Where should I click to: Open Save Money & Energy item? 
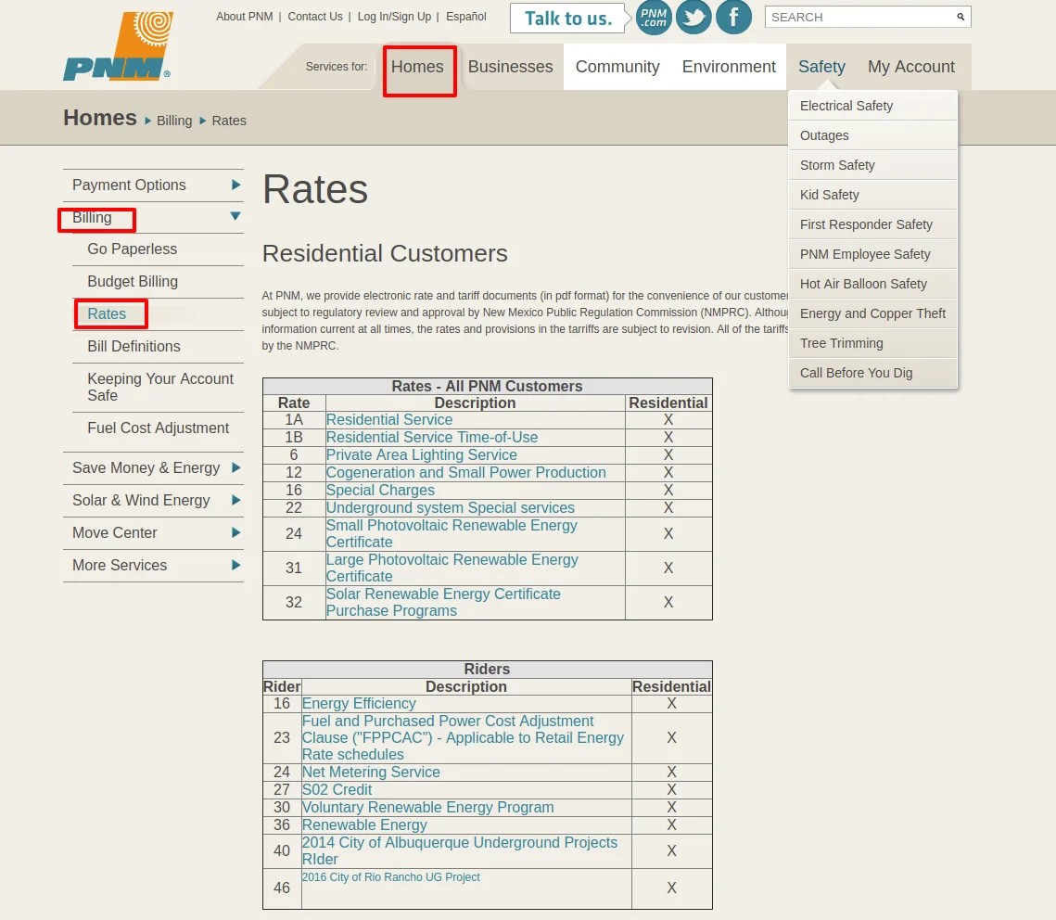(x=146, y=468)
